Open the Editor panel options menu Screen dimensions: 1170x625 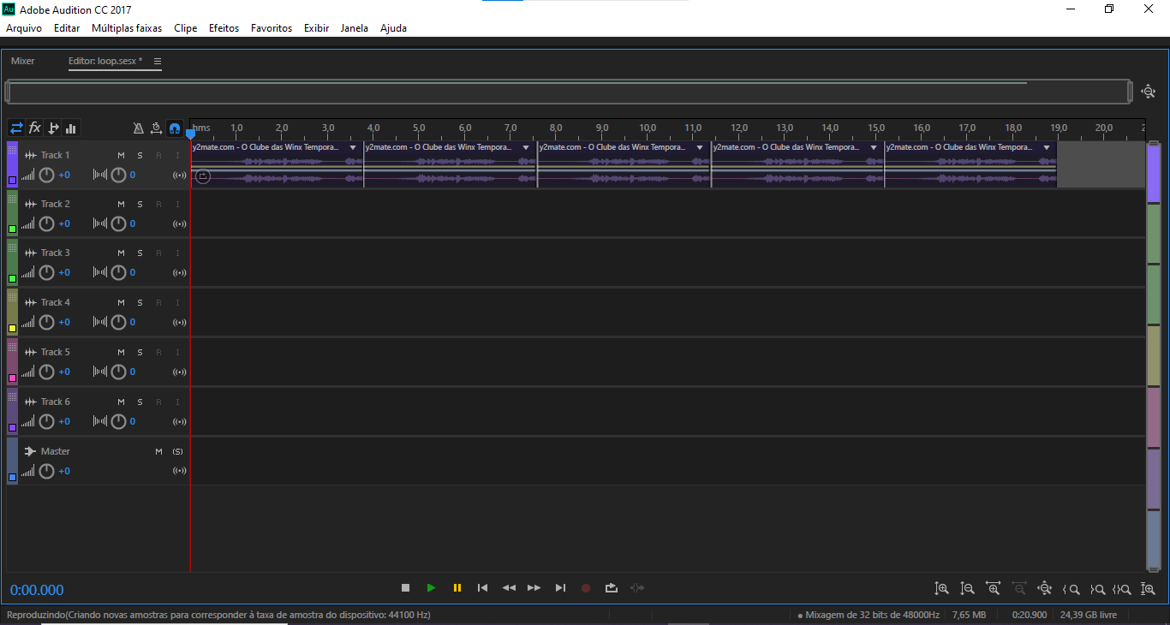[158, 62]
